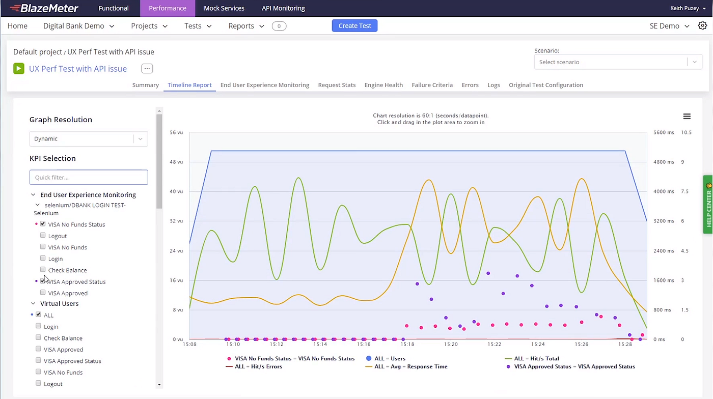Viewport: 713px width, 399px height.
Task: Open the settings gear in the top right
Action: (x=703, y=25)
